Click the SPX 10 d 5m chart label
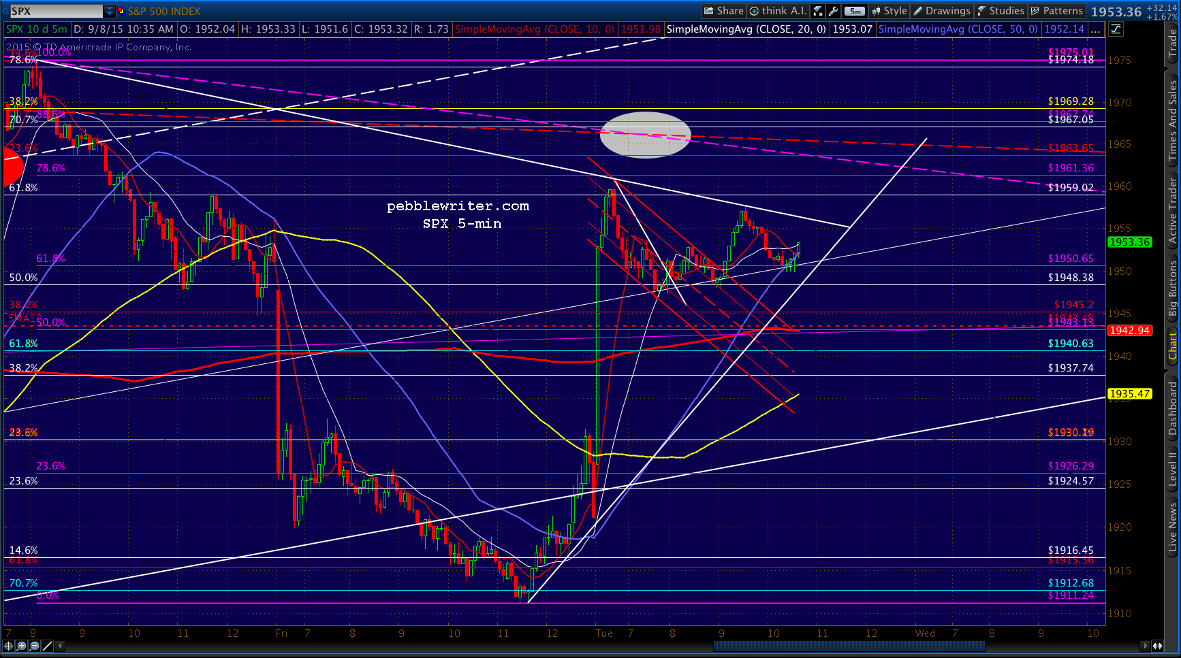This screenshot has height=658, width=1181. (x=37, y=29)
